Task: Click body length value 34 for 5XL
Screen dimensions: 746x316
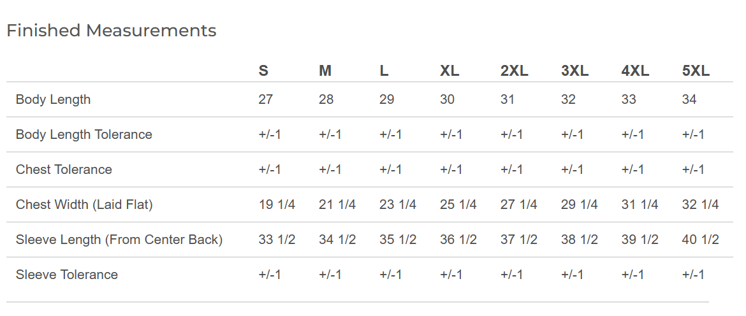Action: pyautogui.click(x=689, y=100)
